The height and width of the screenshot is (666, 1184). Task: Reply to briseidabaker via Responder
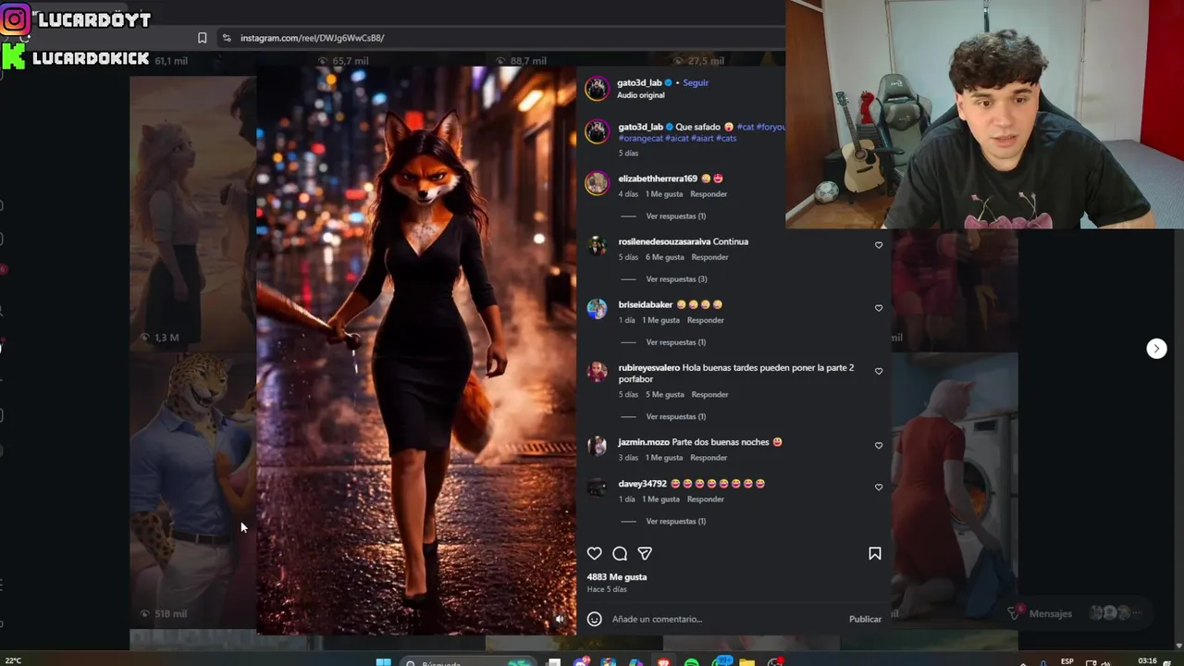point(705,320)
